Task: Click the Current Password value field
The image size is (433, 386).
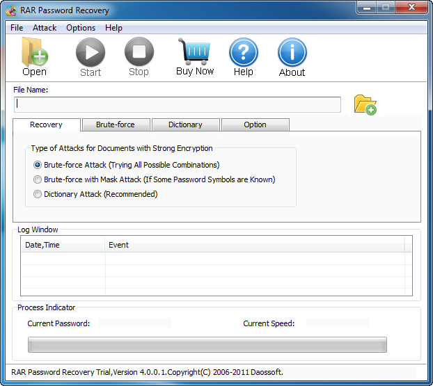Action: (x=135, y=323)
